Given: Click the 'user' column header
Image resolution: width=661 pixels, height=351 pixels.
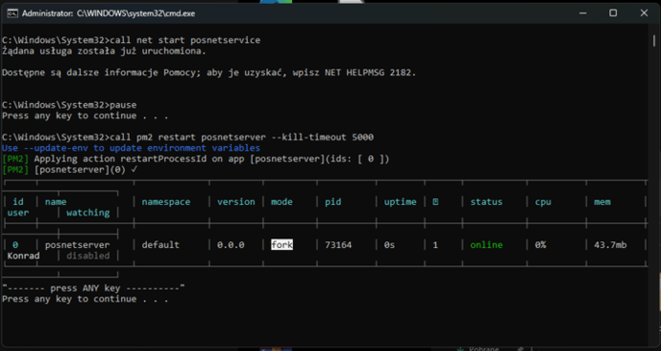Looking at the screenshot, I should click(x=18, y=213).
